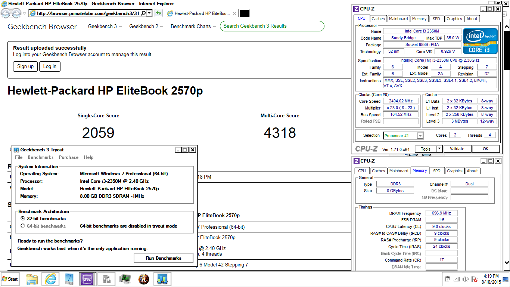
Task: Open the Geekbench 2 dropdown menu
Action: [146, 26]
